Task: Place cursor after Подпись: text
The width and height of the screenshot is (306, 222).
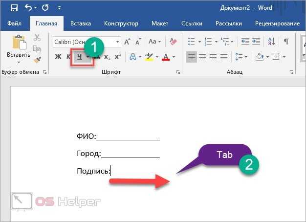Action: click(111, 171)
